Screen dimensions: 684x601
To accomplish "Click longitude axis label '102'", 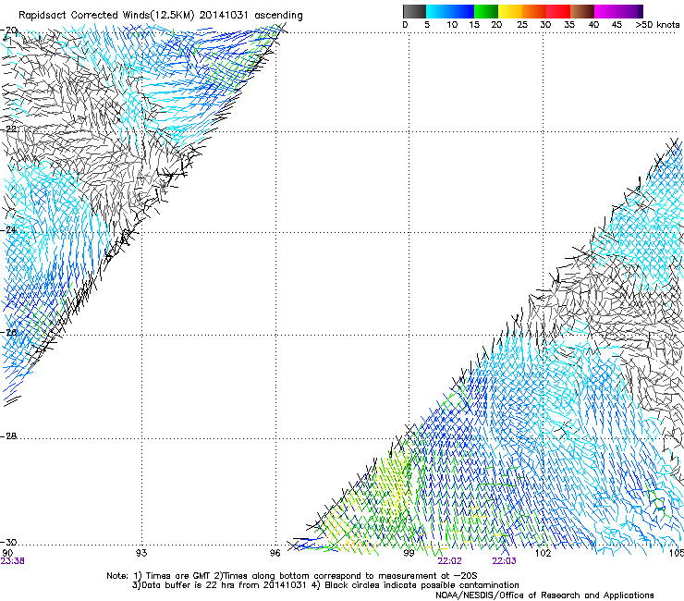I will (x=544, y=553).
